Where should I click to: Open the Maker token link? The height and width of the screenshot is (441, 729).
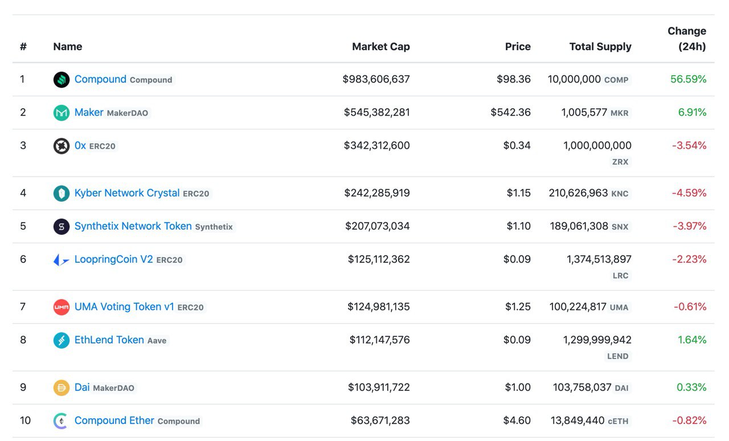89,112
